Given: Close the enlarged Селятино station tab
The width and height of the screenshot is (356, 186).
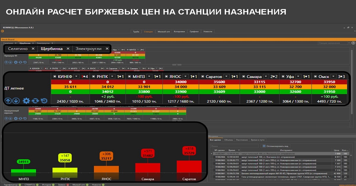Looking at the screenshot, I should pos(33,49).
